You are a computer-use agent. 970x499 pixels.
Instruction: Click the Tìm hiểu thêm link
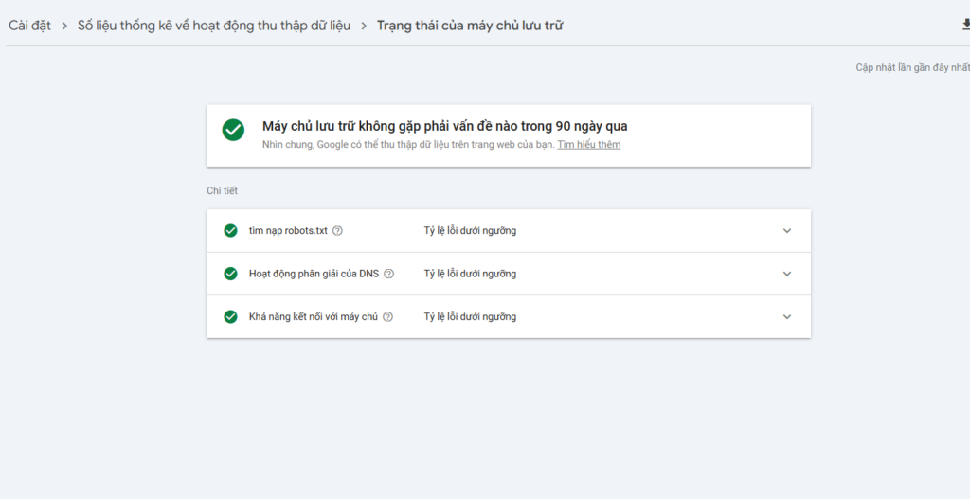click(588, 145)
